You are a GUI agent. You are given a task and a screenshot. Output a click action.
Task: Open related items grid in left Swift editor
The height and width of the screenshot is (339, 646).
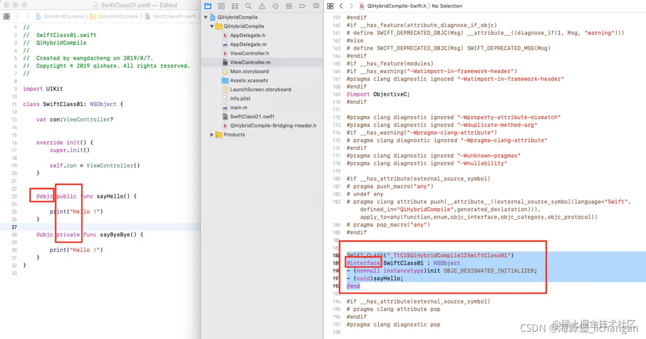(x=6, y=16)
